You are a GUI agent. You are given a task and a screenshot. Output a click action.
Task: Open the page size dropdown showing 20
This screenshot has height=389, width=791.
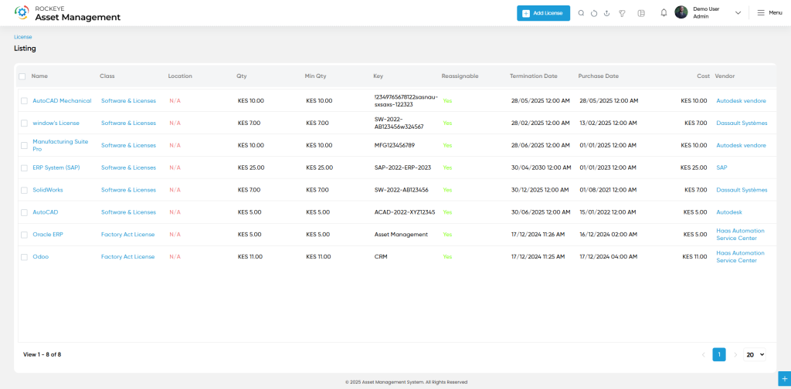click(x=754, y=355)
